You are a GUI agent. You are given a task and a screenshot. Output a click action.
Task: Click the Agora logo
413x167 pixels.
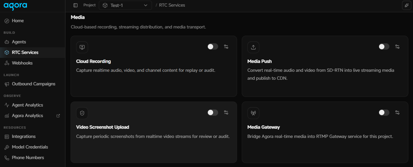15,5
